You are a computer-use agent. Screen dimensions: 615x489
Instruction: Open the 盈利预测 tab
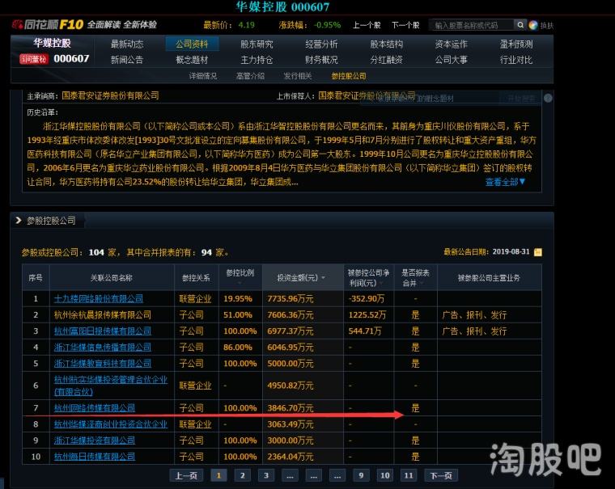click(x=516, y=44)
